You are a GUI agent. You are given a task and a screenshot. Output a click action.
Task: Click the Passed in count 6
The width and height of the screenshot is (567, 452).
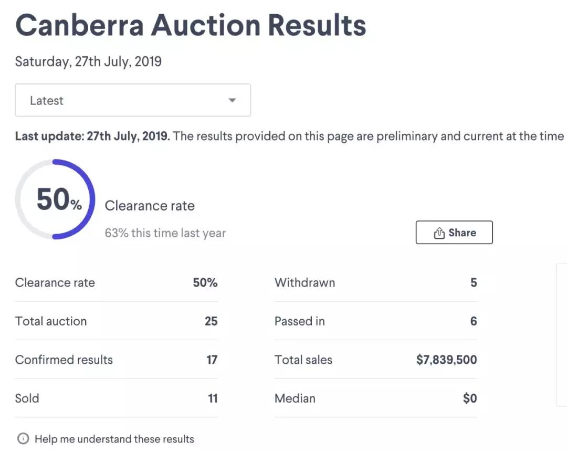(474, 321)
